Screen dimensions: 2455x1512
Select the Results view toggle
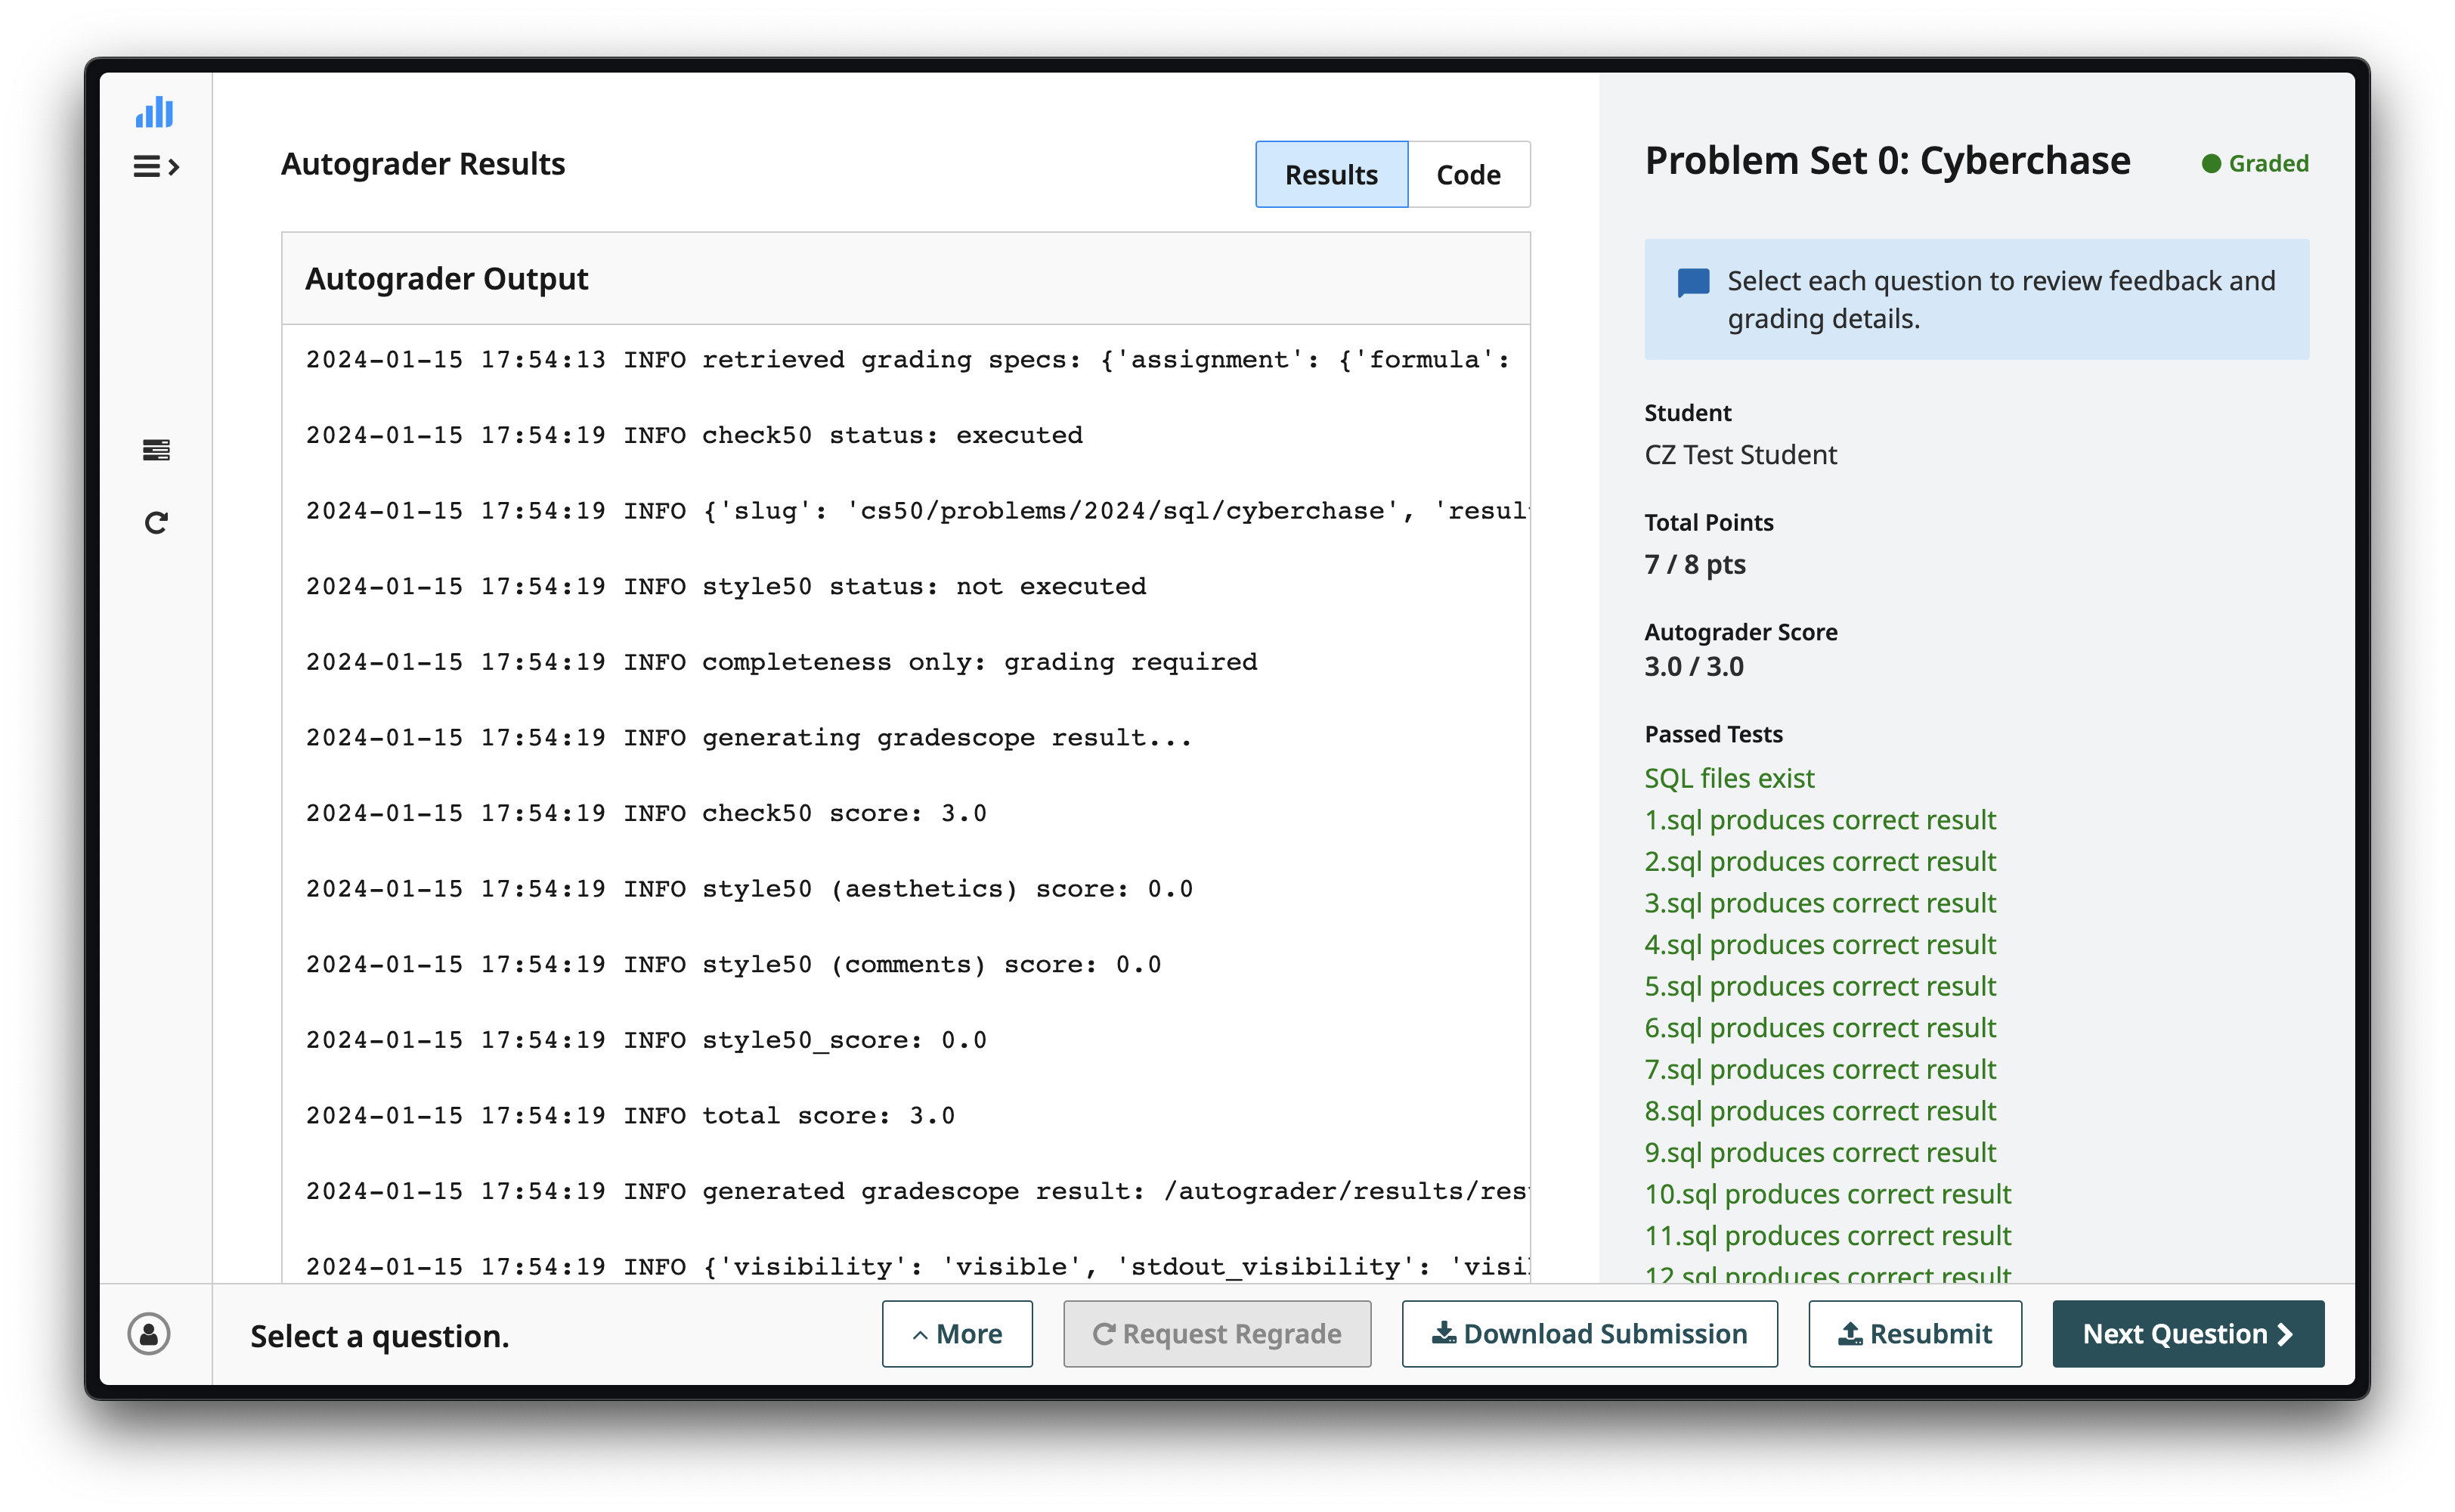click(1330, 174)
